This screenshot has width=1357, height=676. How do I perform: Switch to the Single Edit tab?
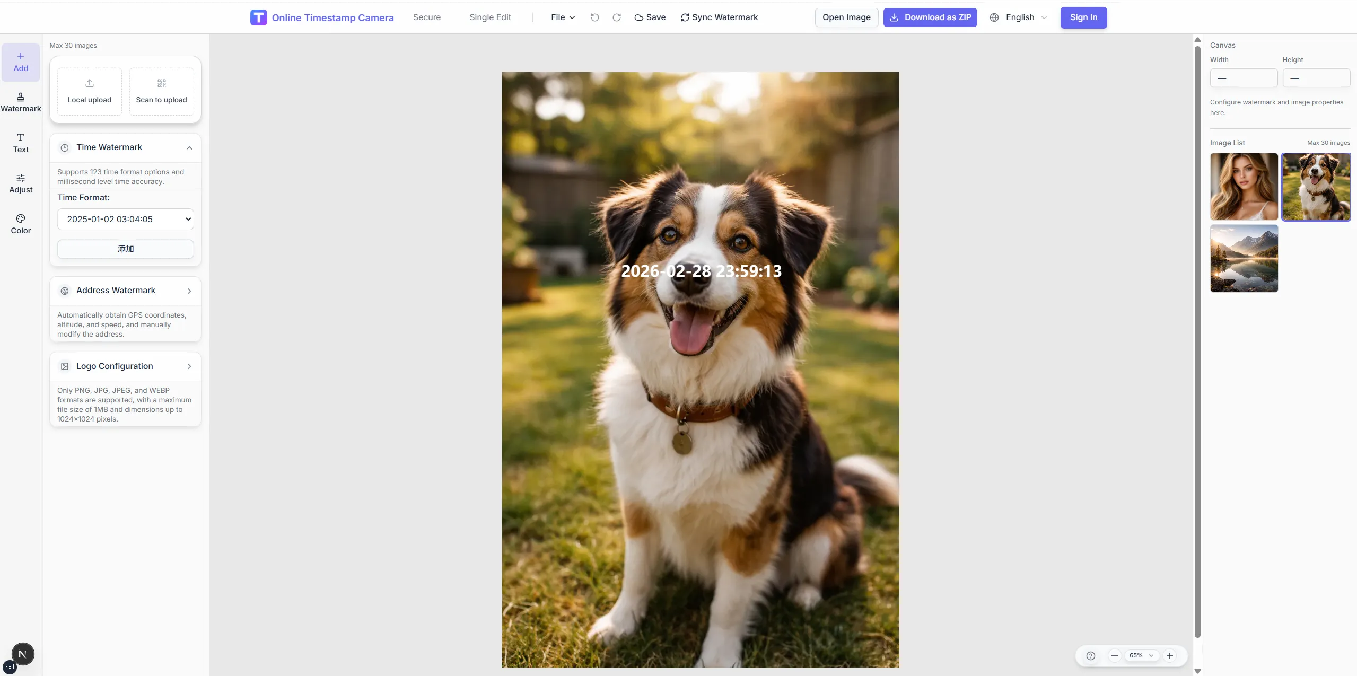[x=489, y=17]
